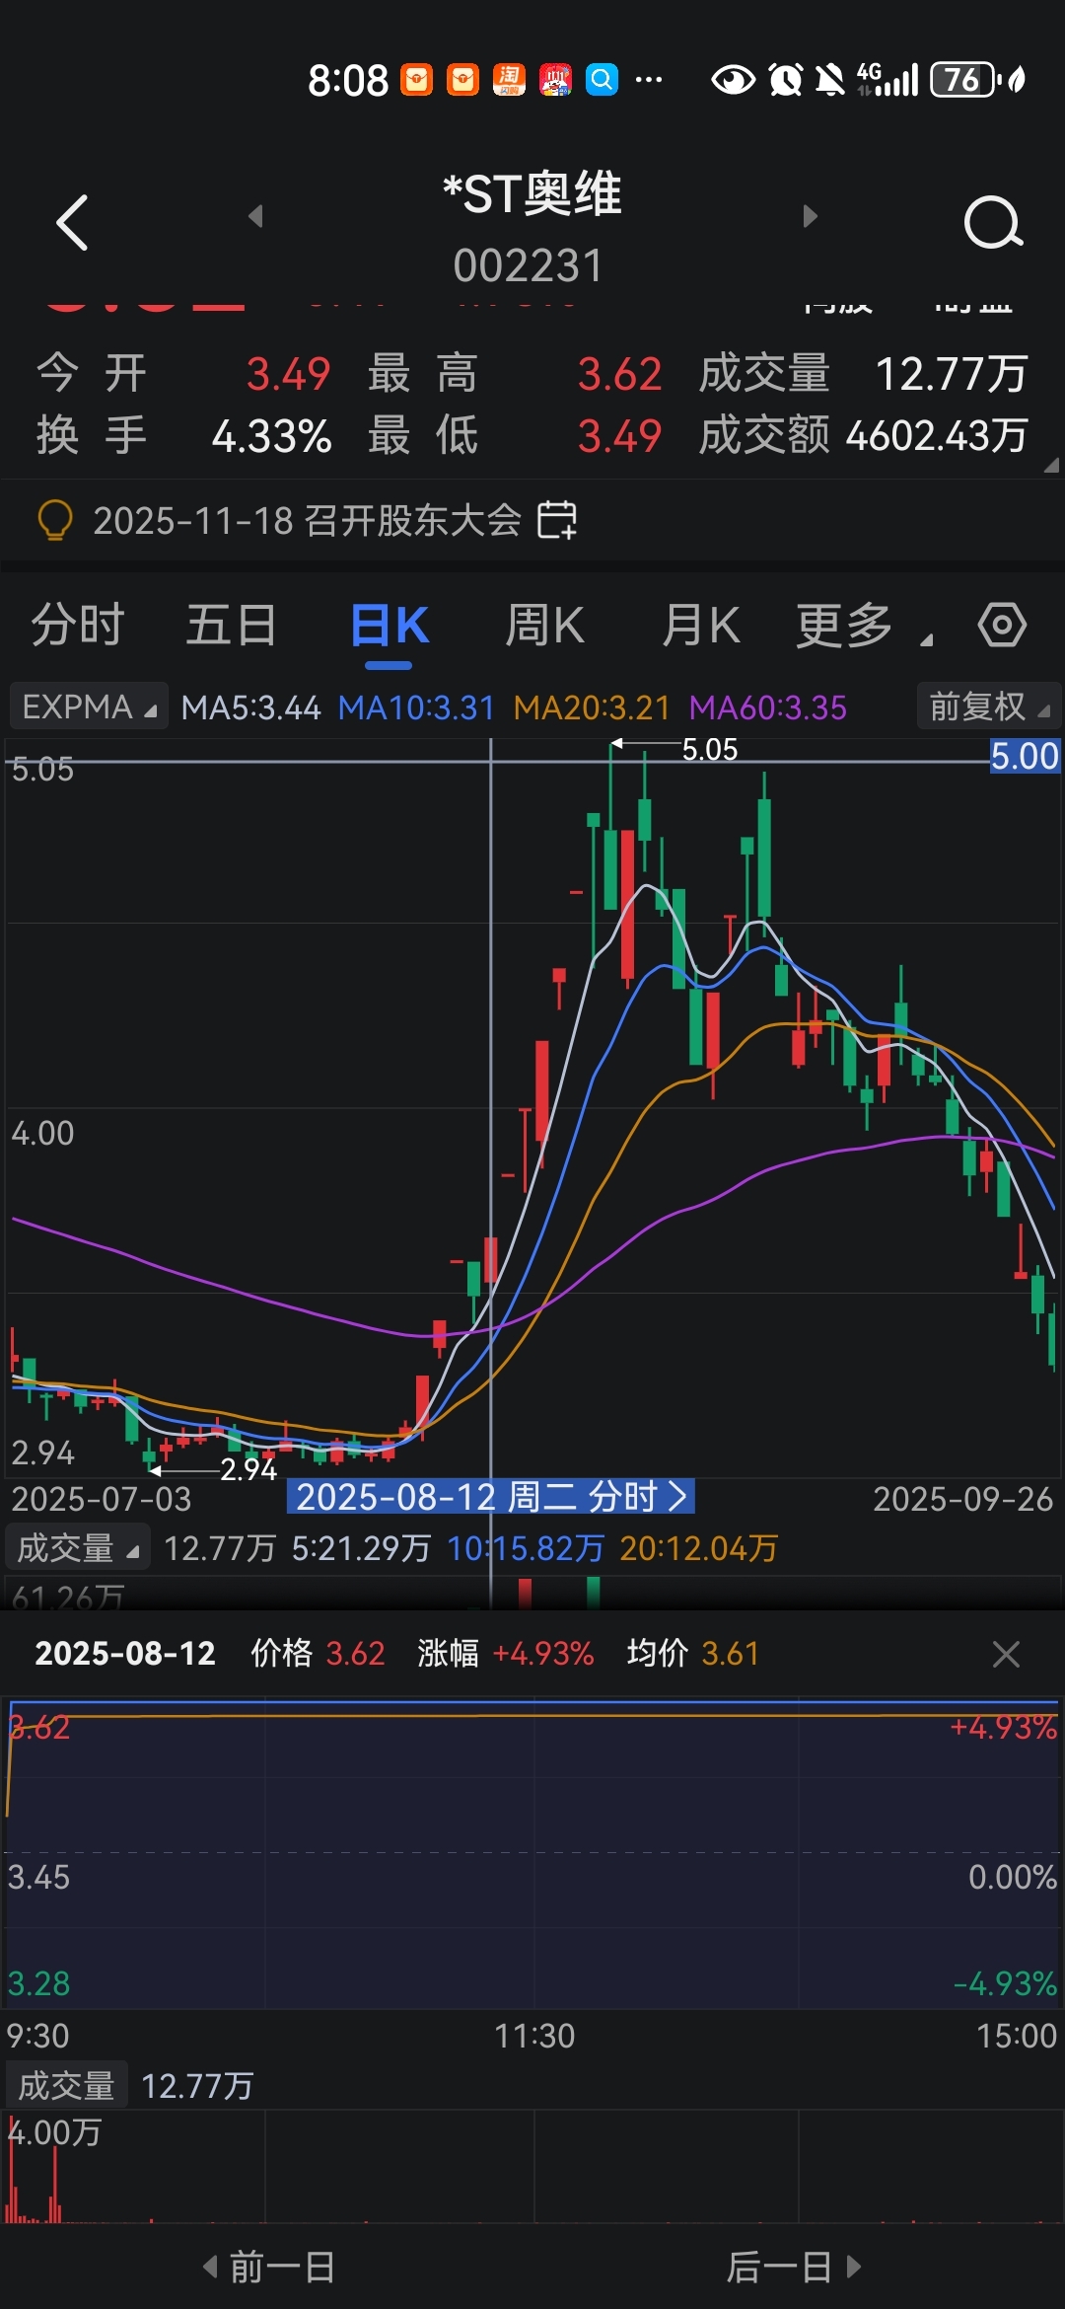The height and width of the screenshot is (2309, 1065).
Task: Switch to 五日 tab
Action: pos(232,626)
